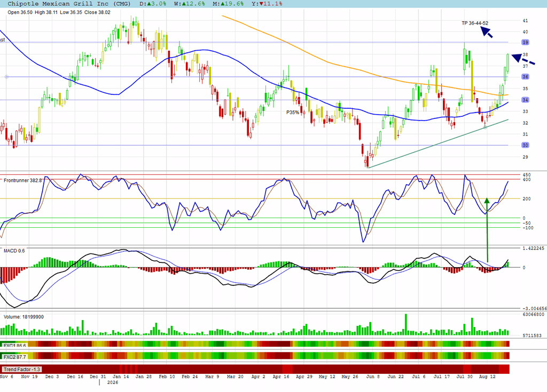Screen dimensions: 547x392
Task: Click the 40 price axis label
Action: [525, 31]
